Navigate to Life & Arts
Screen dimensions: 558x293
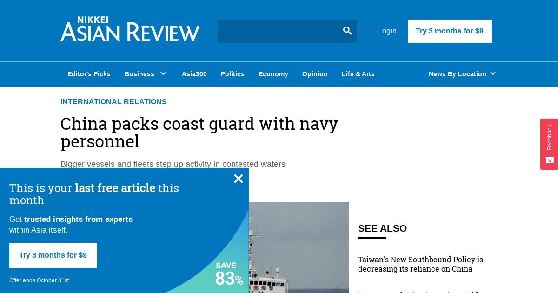358,74
